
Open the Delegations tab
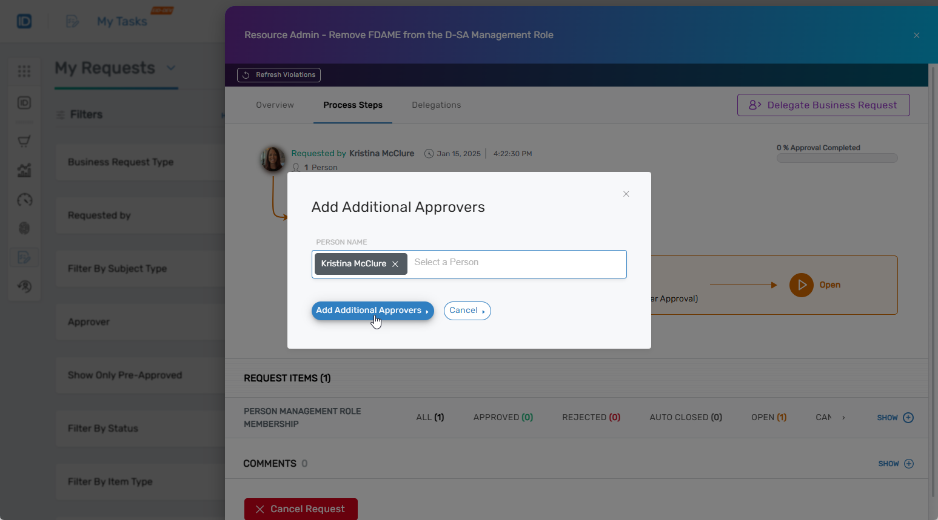436,105
